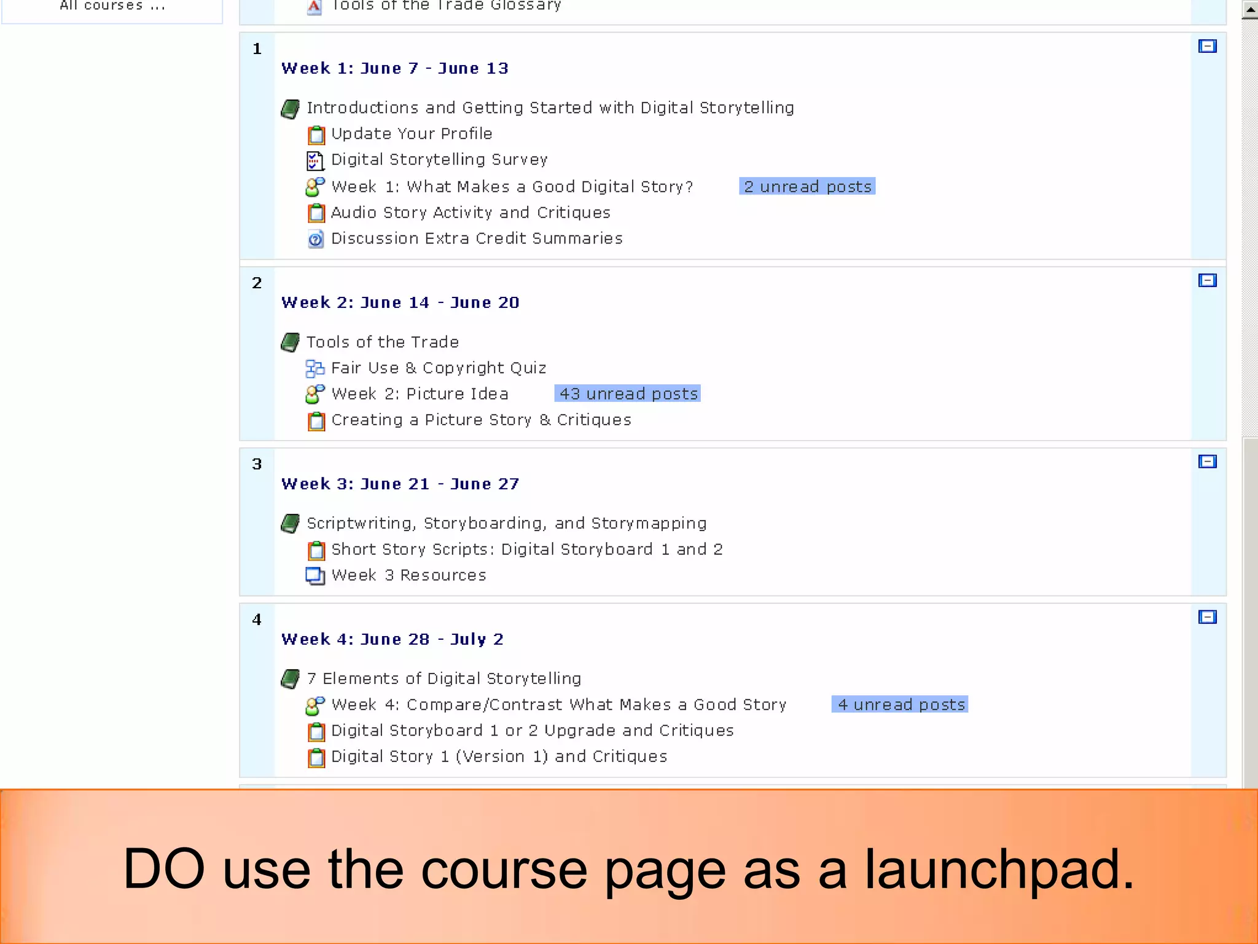This screenshot has height=944, width=1258.
Task: Click assignment icon beside Digital Story 1 (Version 1)
Action: 316,757
